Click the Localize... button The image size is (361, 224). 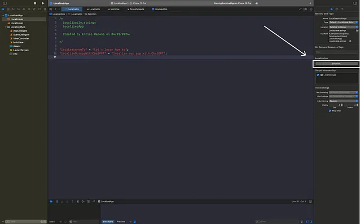tap(336, 64)
